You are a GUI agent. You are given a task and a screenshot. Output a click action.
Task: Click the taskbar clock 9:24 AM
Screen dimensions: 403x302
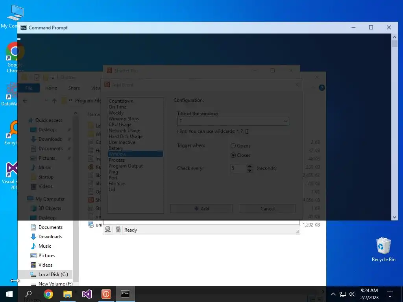369,291
